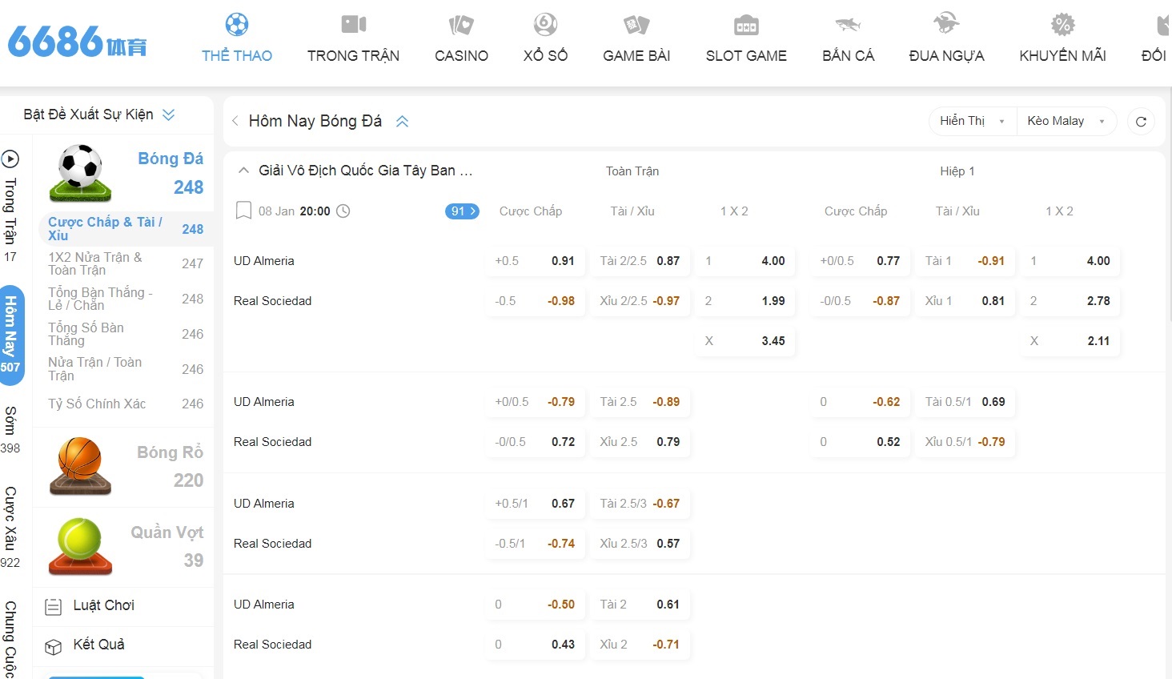The height and width of the screenshot is (679, 1172).
Task: Select the Quần Vợt tennis ball icon
Action: (x=80, y=546)
